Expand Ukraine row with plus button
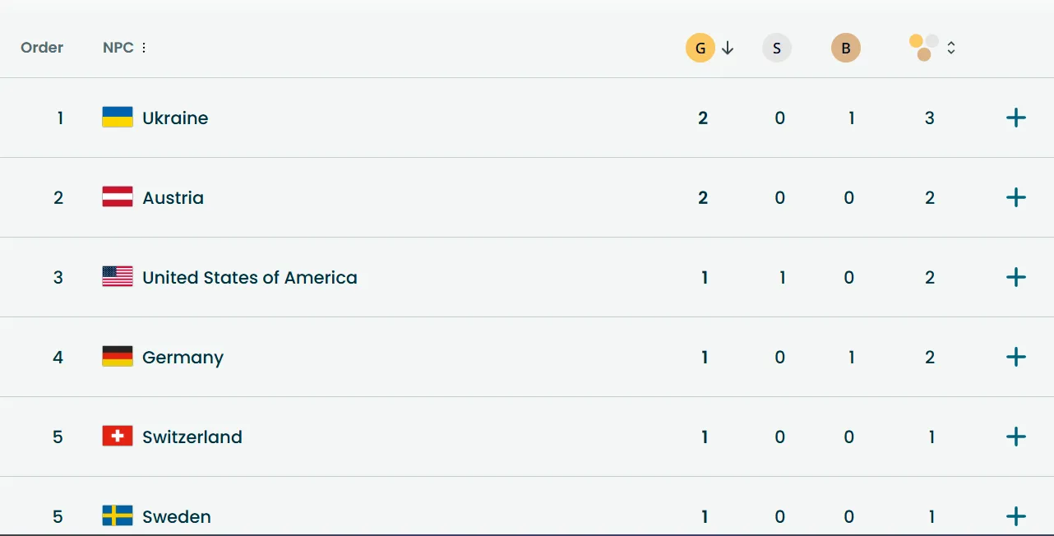 pos(1016,118)
